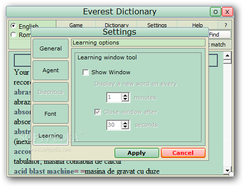This screenshot has height=187, width=244.
Task: Open the Help menu
Action: tap(198, 25)
